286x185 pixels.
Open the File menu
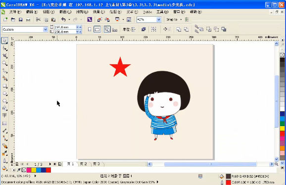pyautogui.click(x=15, y=12)
